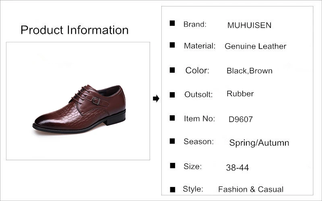Click the square bullet beside Season

[172, 141]
